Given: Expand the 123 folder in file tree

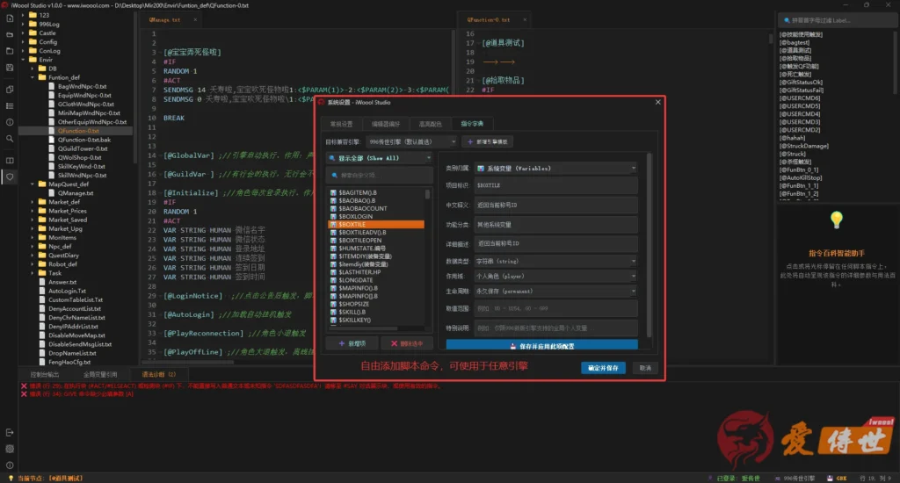Looking at the screenshot, I should pos(23,15).
